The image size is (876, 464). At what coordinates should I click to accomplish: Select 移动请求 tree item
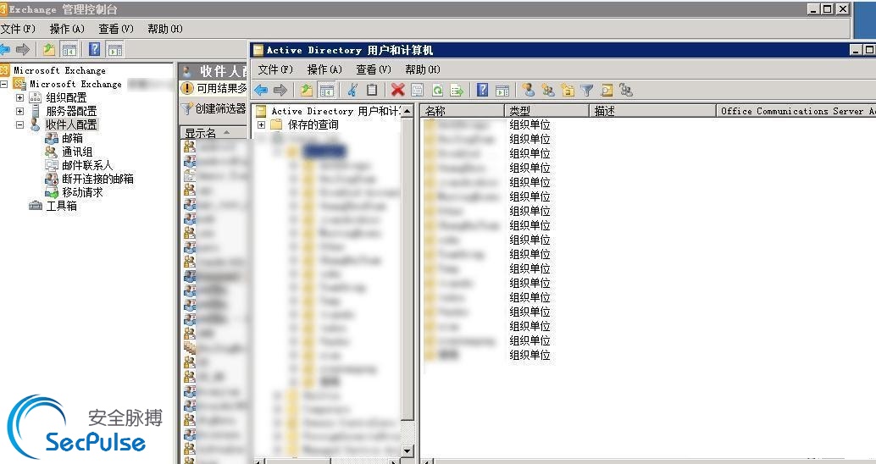82,192
